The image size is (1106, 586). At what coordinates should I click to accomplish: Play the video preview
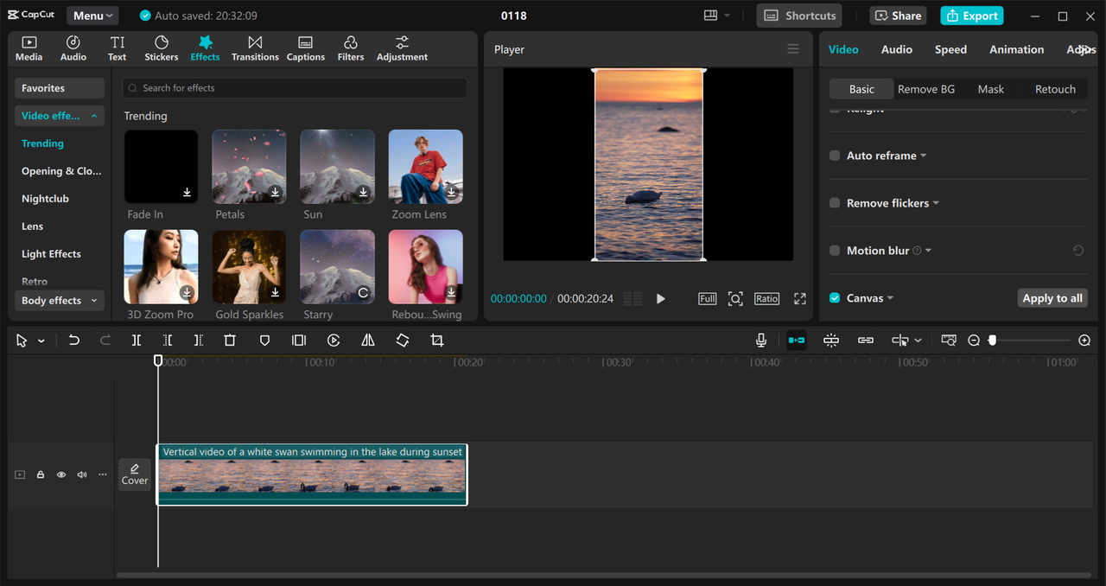point(661,298)
